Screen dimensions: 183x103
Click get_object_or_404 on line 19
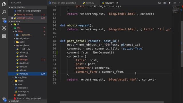pyautogui.click(x=94, y=45)
